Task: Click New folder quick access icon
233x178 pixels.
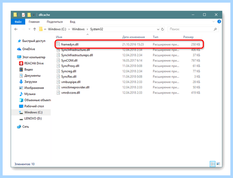Action: click(x=29, y=15)
